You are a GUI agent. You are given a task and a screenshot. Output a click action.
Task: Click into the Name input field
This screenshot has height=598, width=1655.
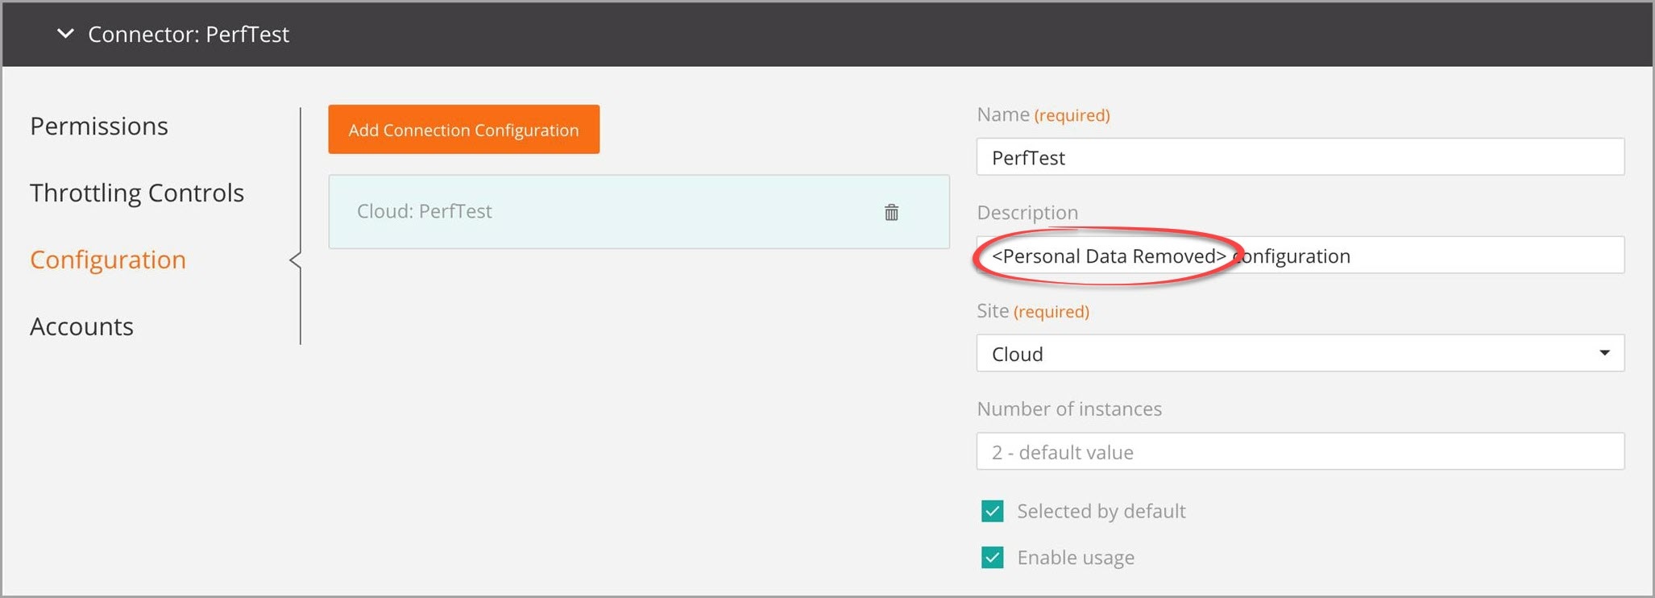(1299, 157)
